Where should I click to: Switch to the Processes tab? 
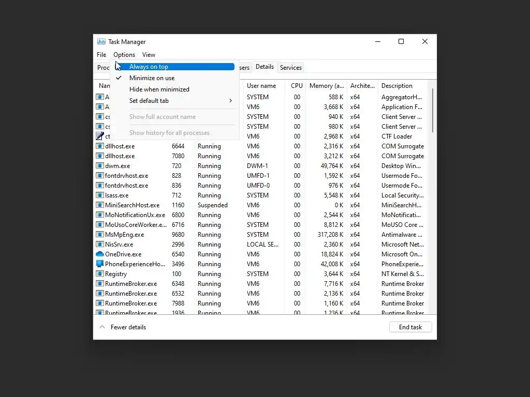pos(103,68)
